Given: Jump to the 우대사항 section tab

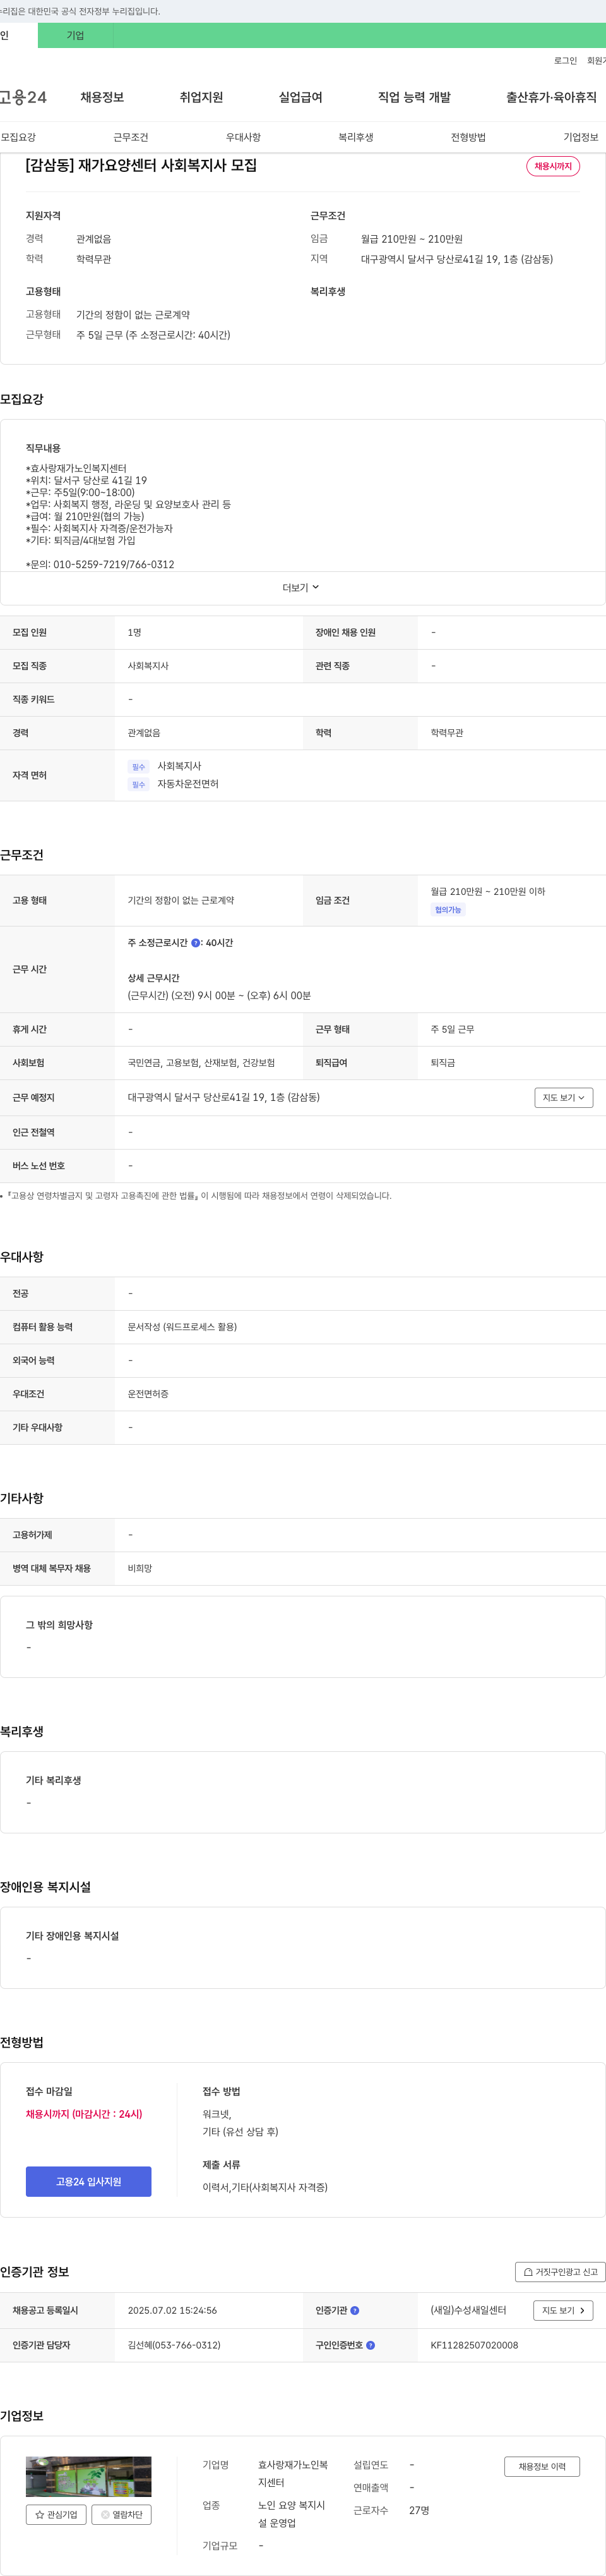Looking at the screenshot, I should [244, 137].
